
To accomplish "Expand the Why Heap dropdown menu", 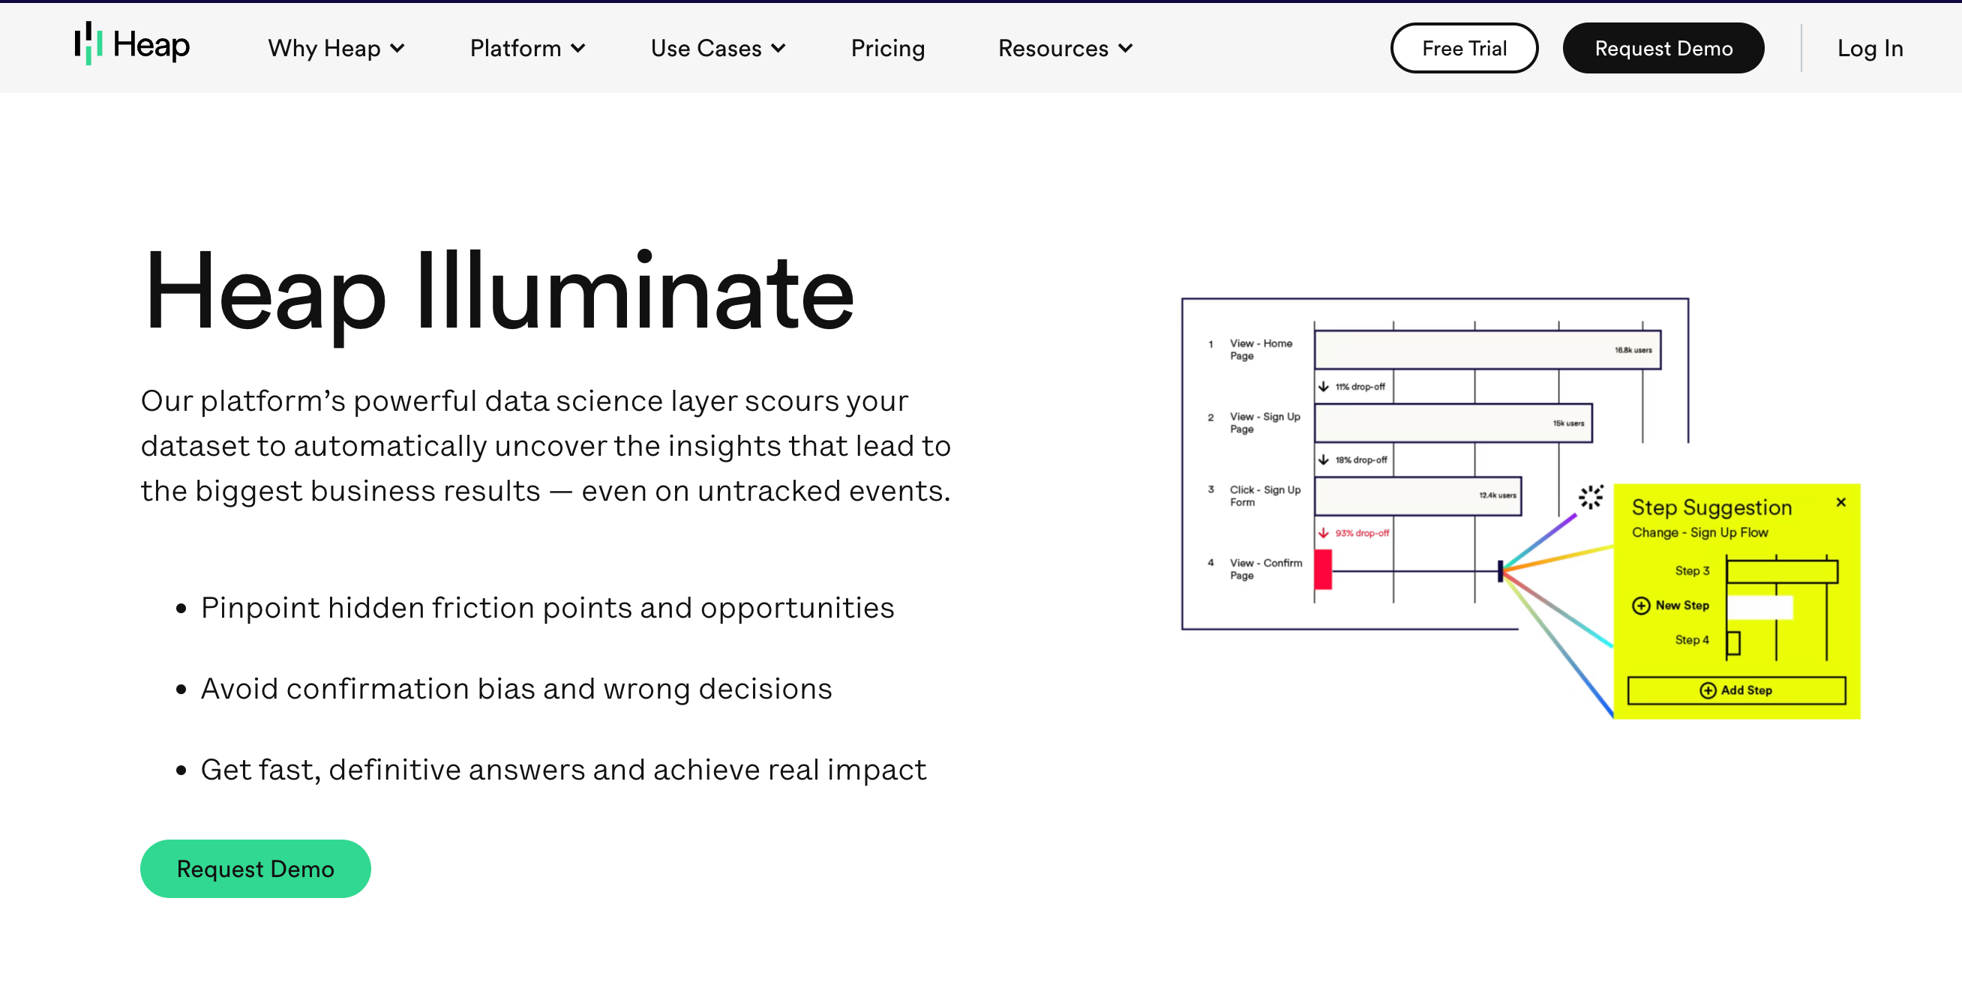I will [336, 48].
